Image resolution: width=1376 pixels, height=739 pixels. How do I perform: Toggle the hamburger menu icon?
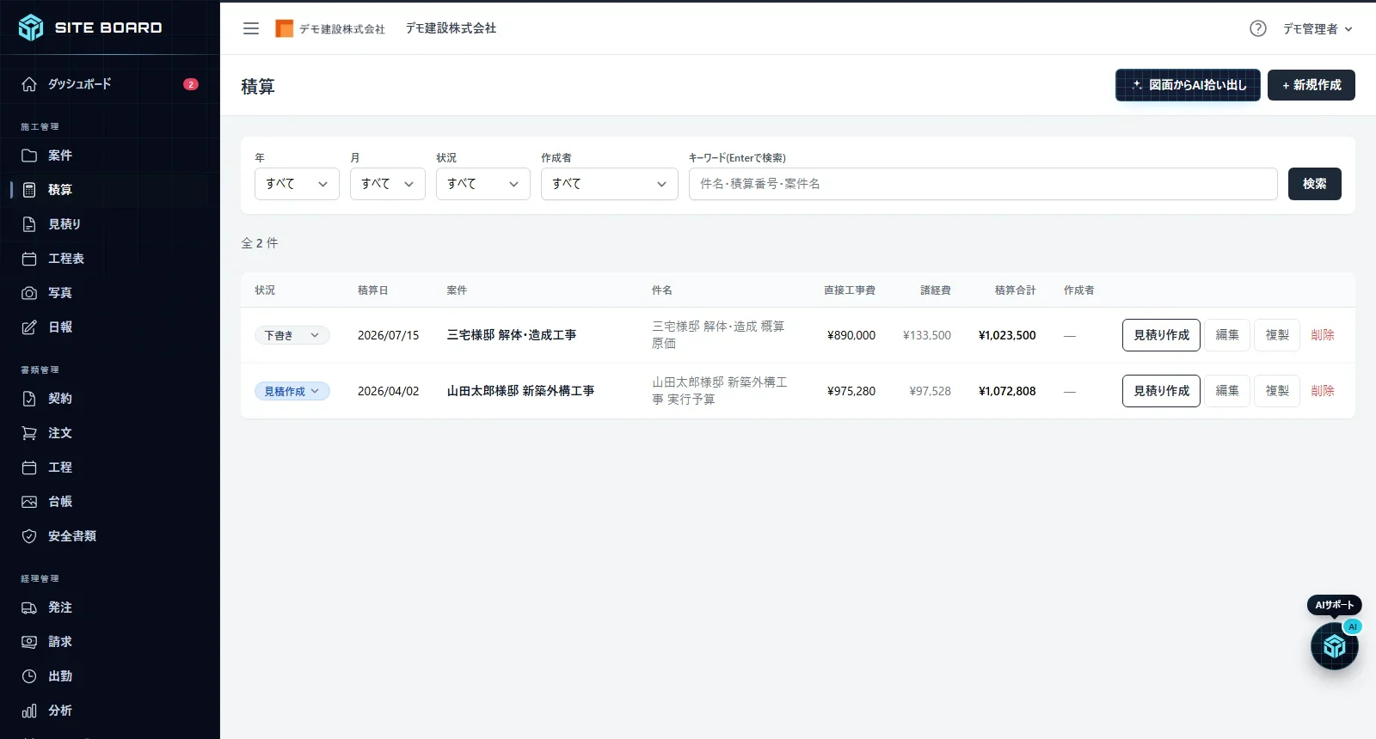[251, 28]
